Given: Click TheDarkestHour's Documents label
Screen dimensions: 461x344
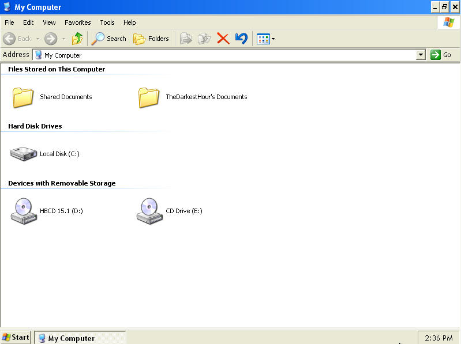Looking at the screenshot, I should tap(207, 97).
